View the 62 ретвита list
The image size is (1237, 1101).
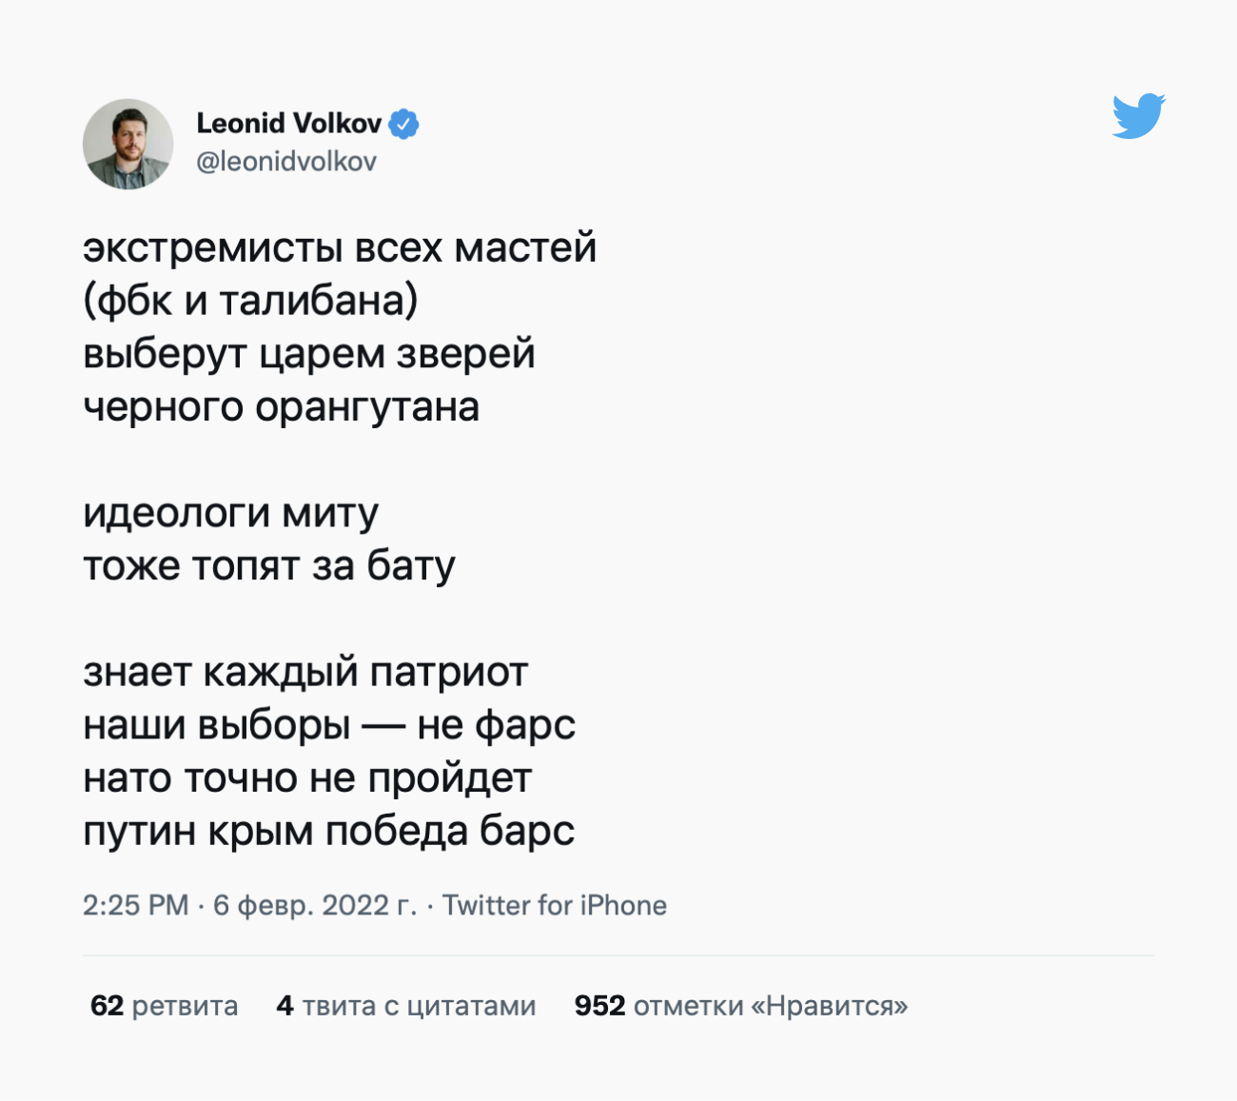point(164,1006)
